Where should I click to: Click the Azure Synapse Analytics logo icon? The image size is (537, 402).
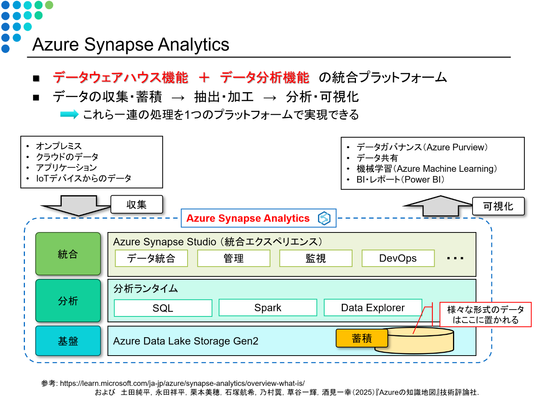323,218
